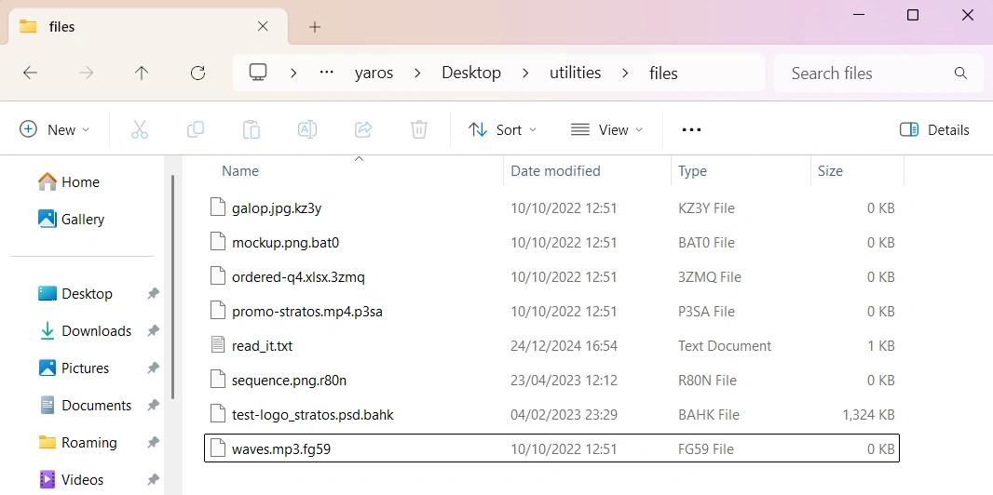
Task: Open the View dropdown menu
Action: click(x=606, y=129)
